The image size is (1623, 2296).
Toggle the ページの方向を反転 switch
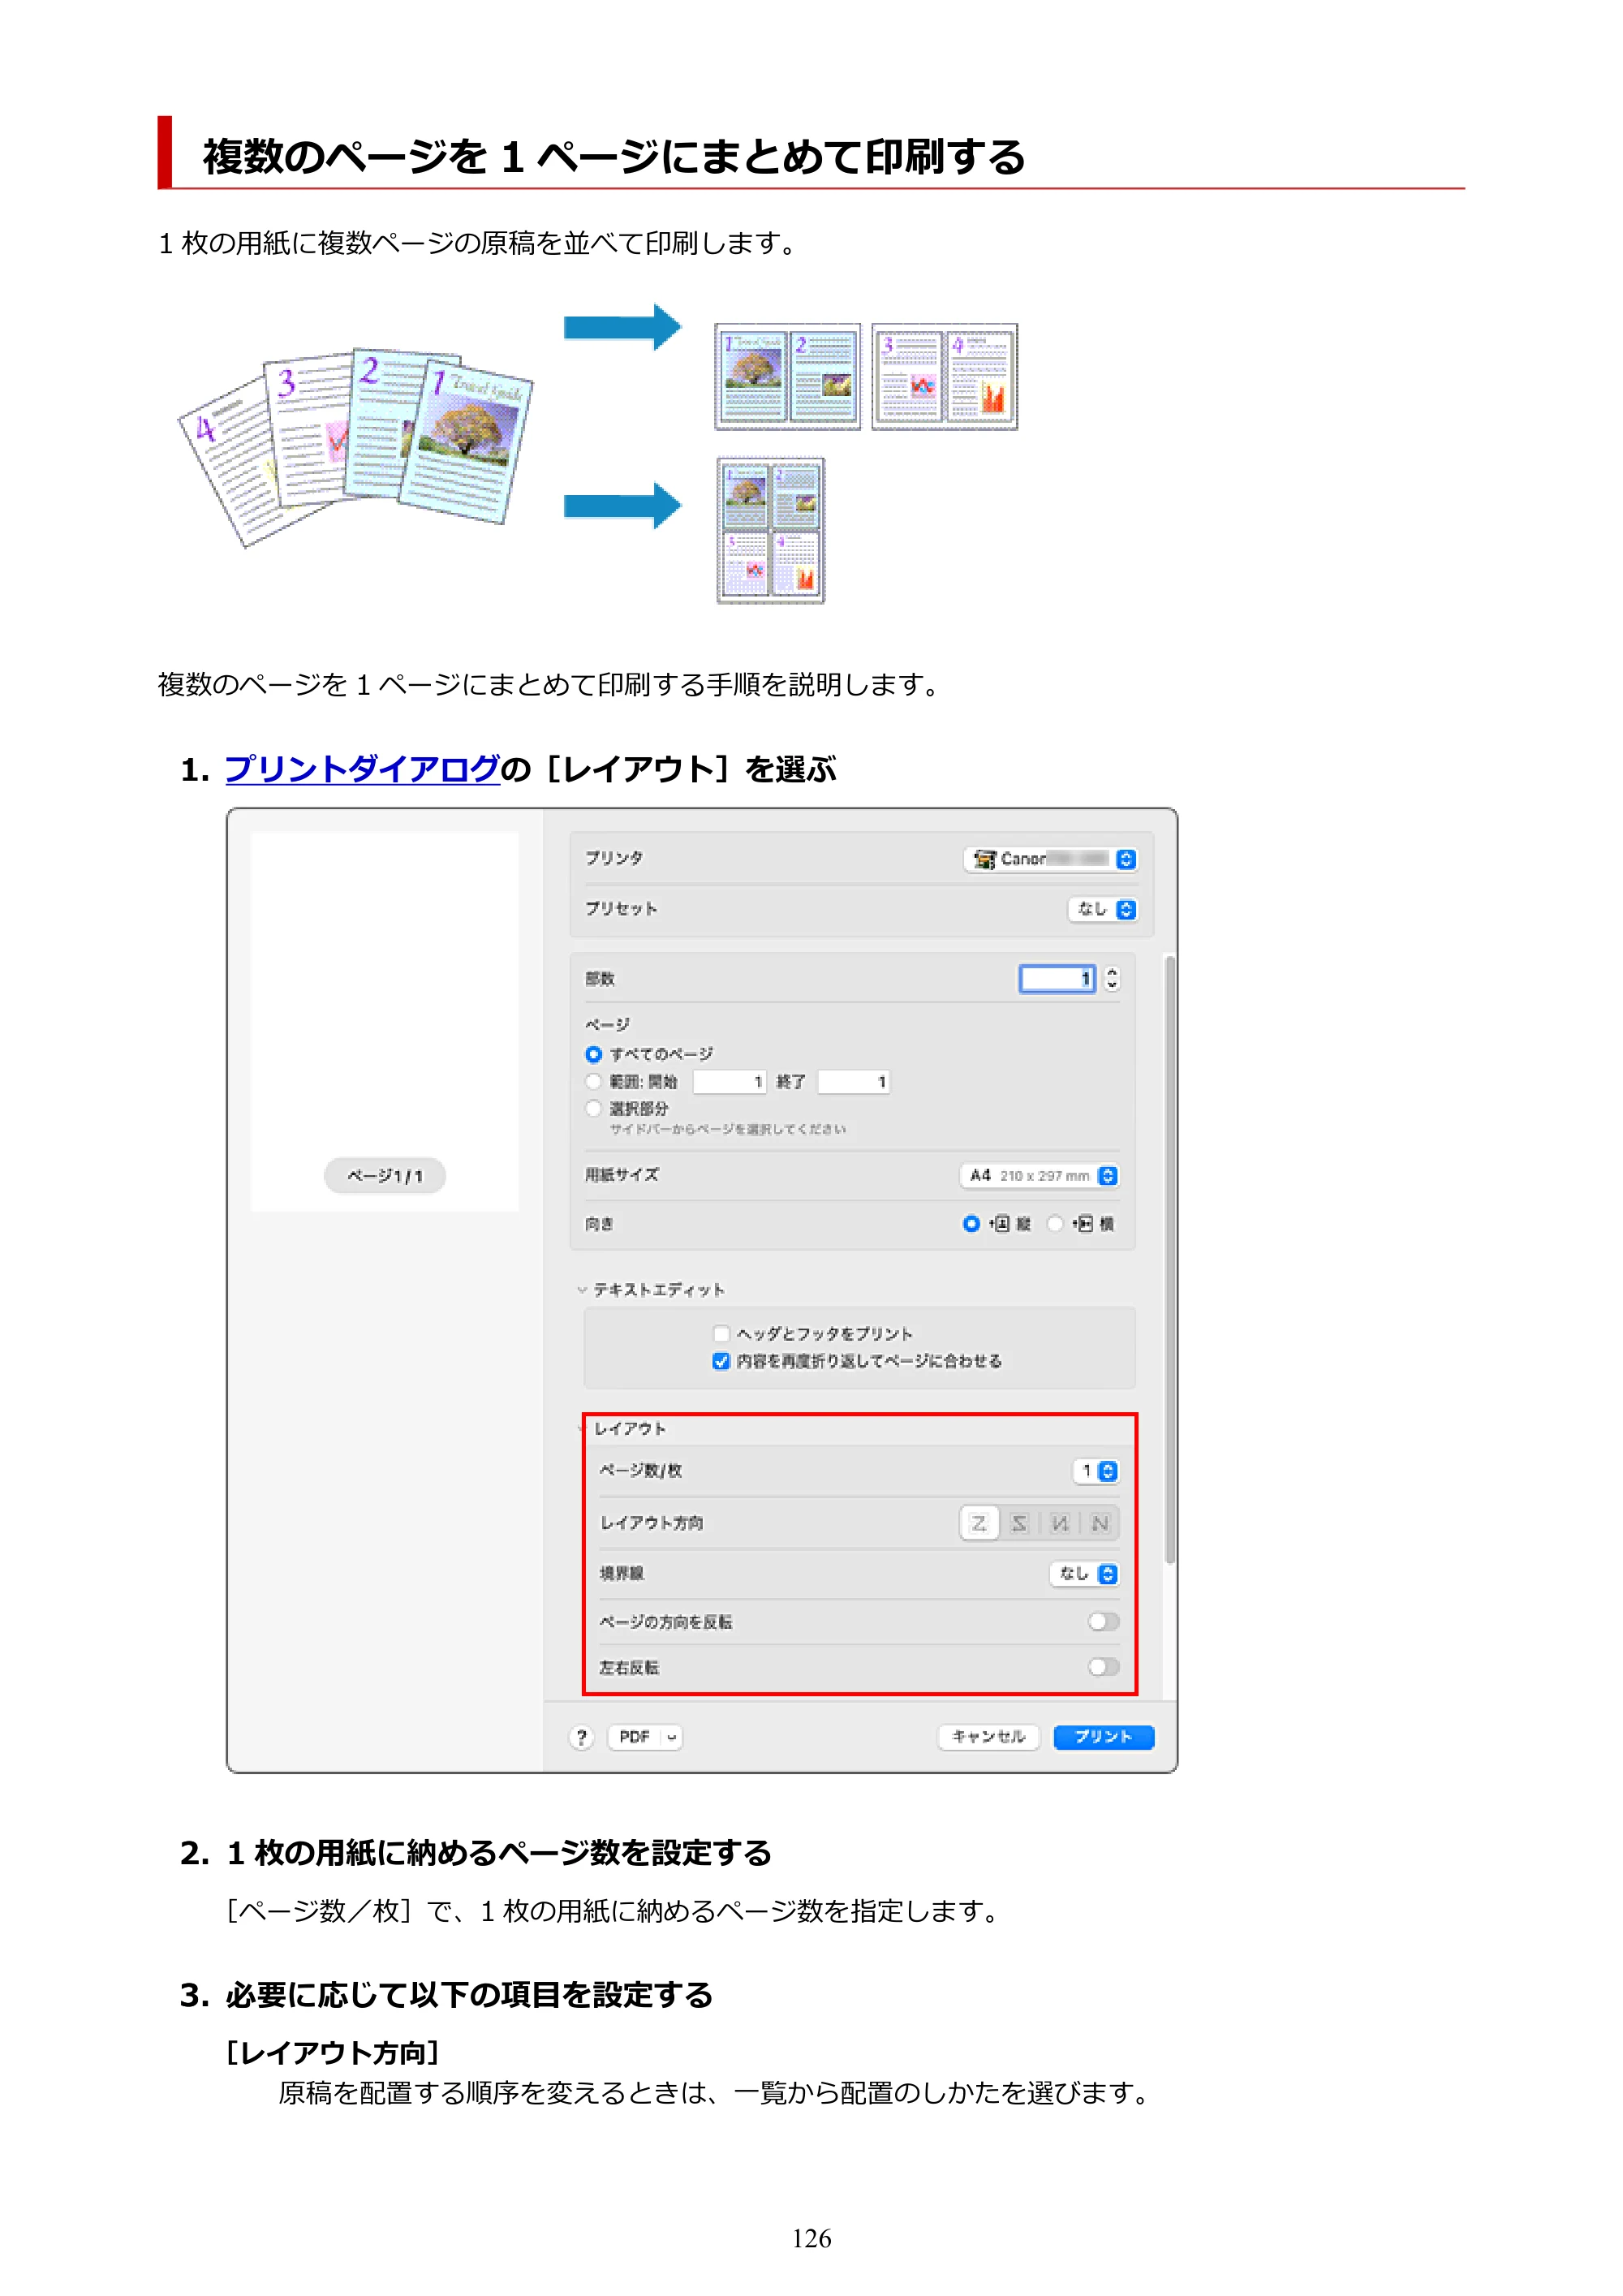[1104, 1621]
